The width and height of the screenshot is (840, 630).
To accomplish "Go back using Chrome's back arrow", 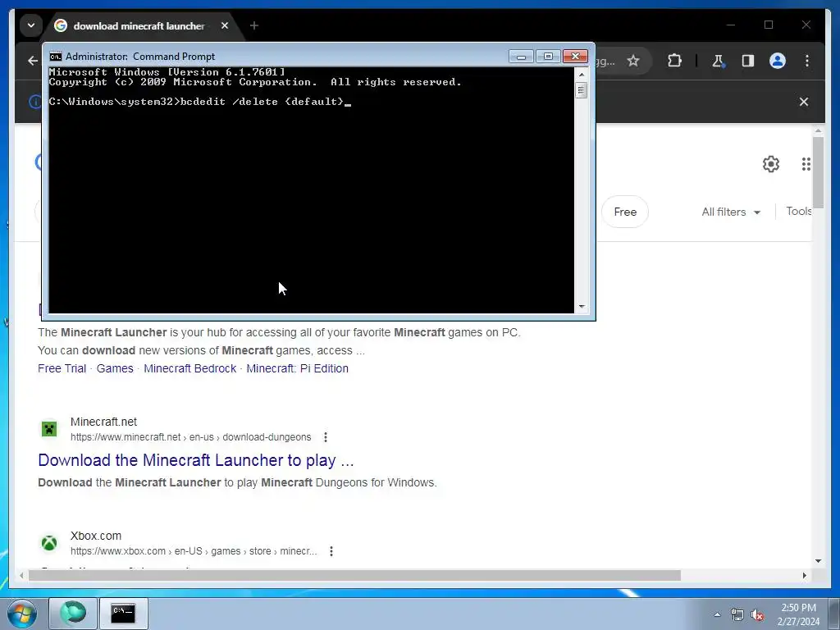I will pyautogui.click(x=33, y=61).
